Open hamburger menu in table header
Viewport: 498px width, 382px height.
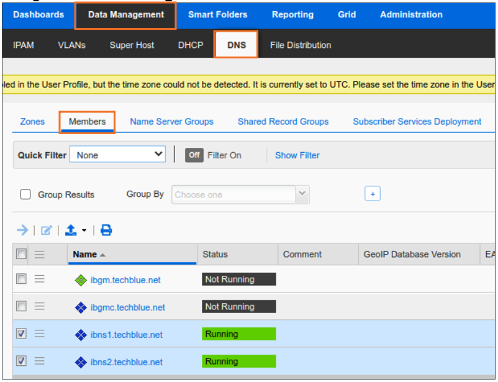tap(40, 254)
